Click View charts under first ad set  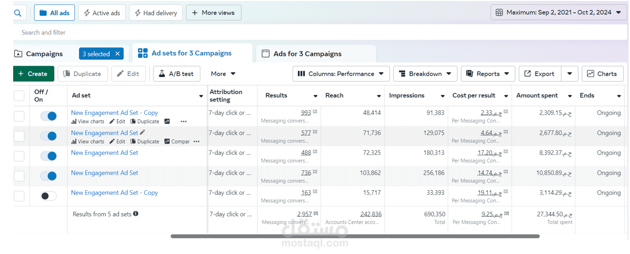88,121
